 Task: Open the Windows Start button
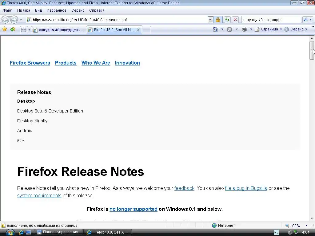(10, 233)
